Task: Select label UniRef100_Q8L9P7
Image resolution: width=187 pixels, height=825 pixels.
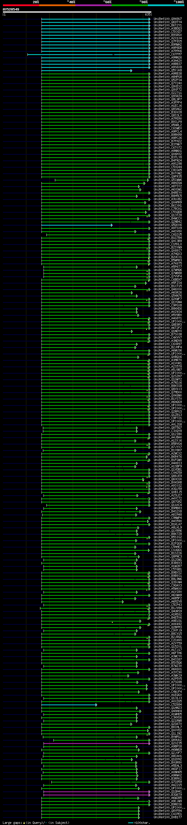Action: (168, 99)
